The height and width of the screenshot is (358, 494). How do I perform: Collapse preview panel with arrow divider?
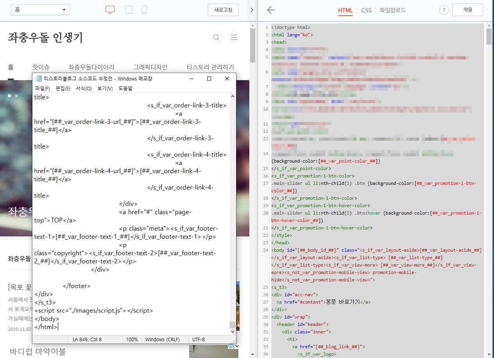coord(252,10)
